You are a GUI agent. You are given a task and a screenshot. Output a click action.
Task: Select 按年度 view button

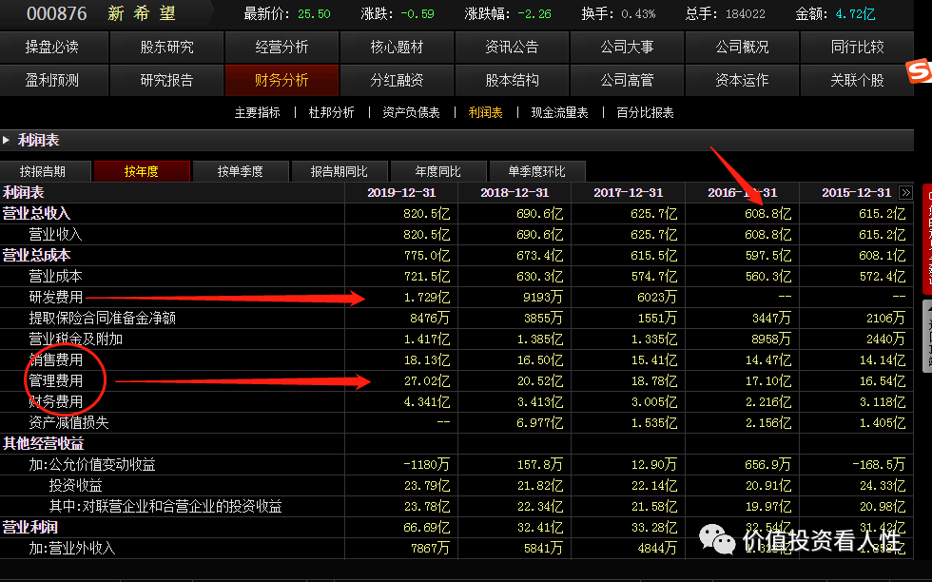click(x=142, y=172)
